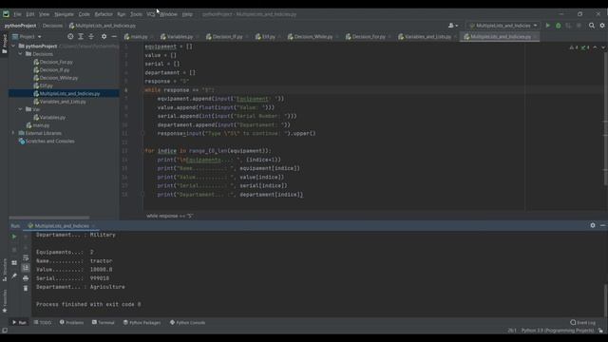Clear Run console with trash icon
This screenshot has width=608, height=342.
point(26,289)
